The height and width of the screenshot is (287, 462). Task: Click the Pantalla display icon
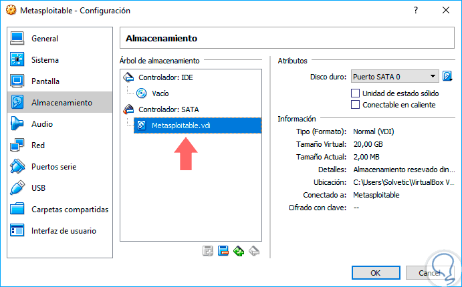click(x=17, y=81)
